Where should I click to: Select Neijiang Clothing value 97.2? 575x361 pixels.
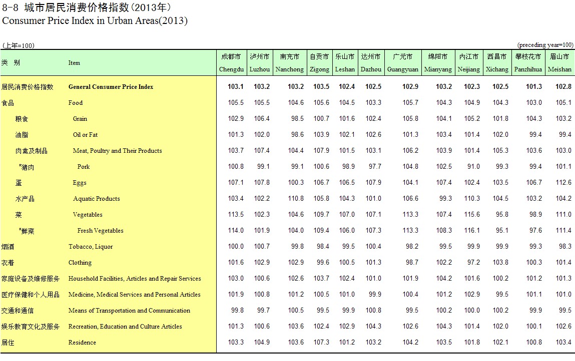pos(473,263)
